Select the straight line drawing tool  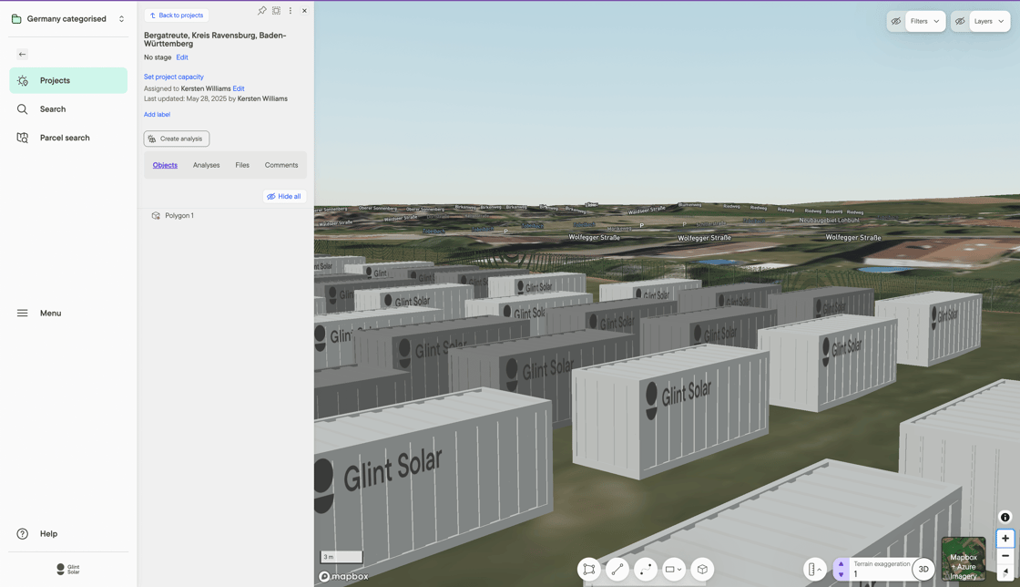click(x=617, y=570)
